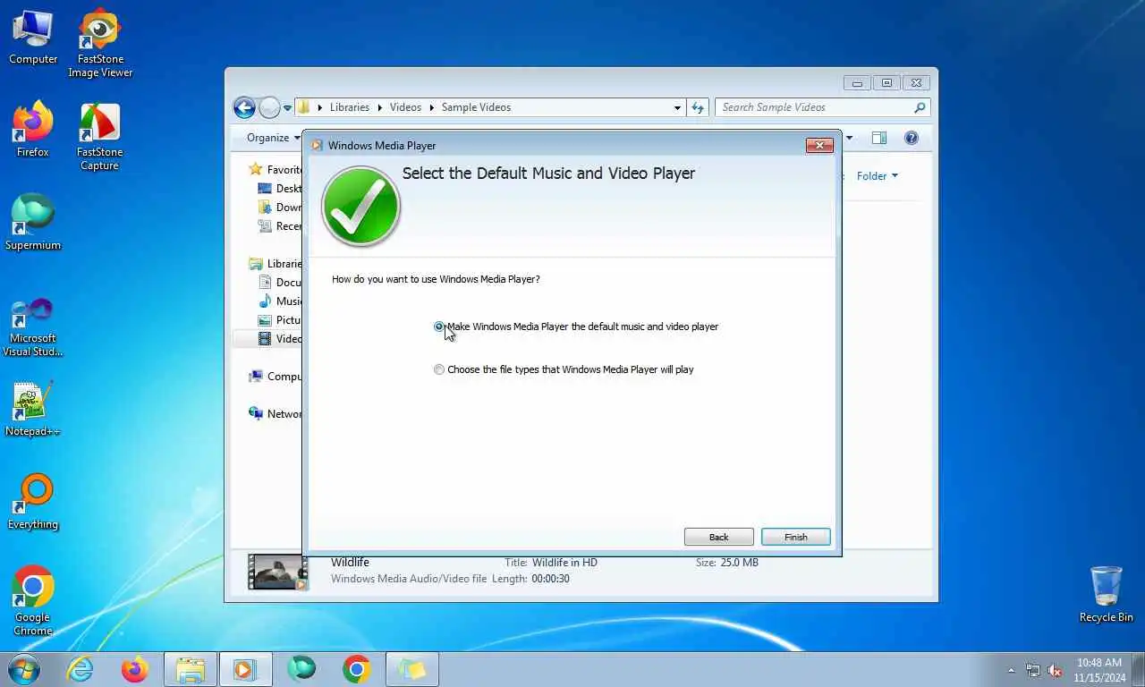This screenshot has height=687, width=1145.
Task: Click the yellow folder app in the taskbar
Action: (412, 669)
